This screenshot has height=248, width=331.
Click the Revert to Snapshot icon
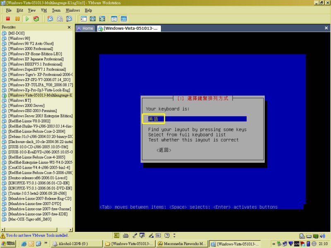(x=60, y=19)
